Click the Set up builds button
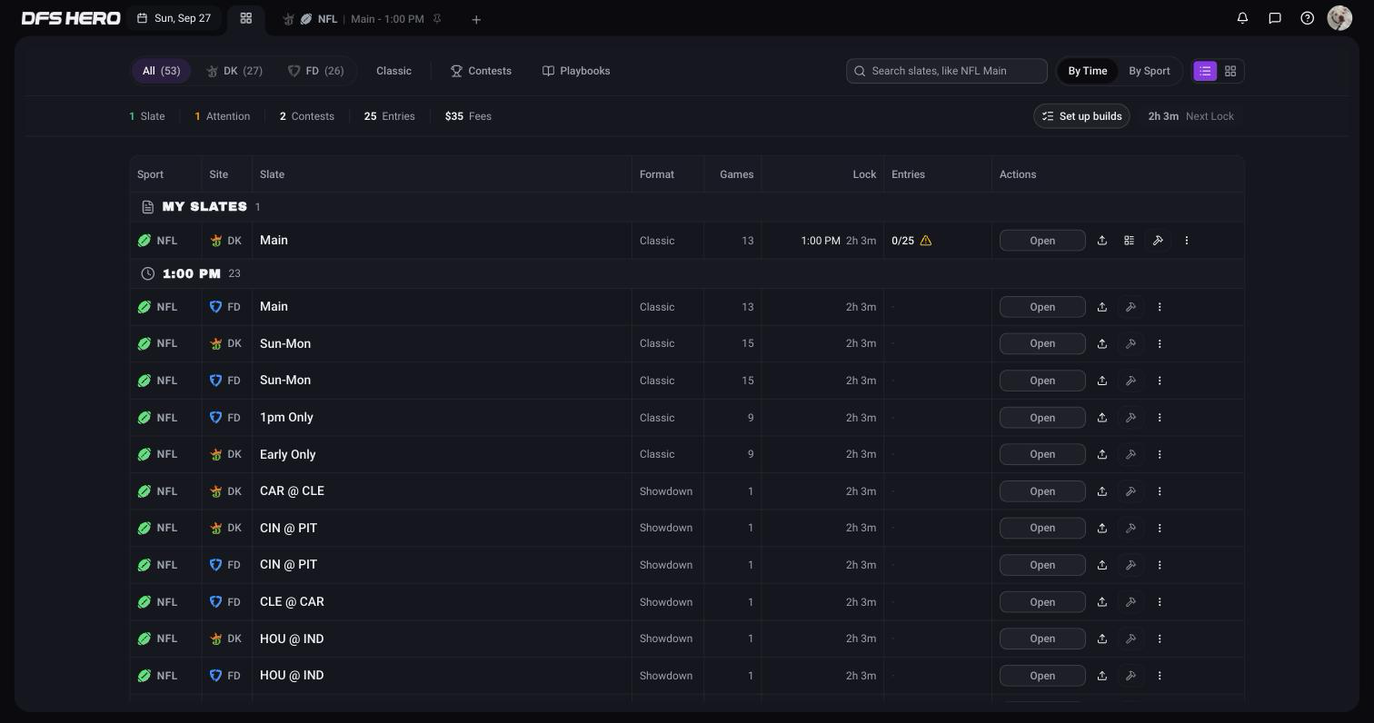The image size is (1374, 723). [x=1081, y=116]
